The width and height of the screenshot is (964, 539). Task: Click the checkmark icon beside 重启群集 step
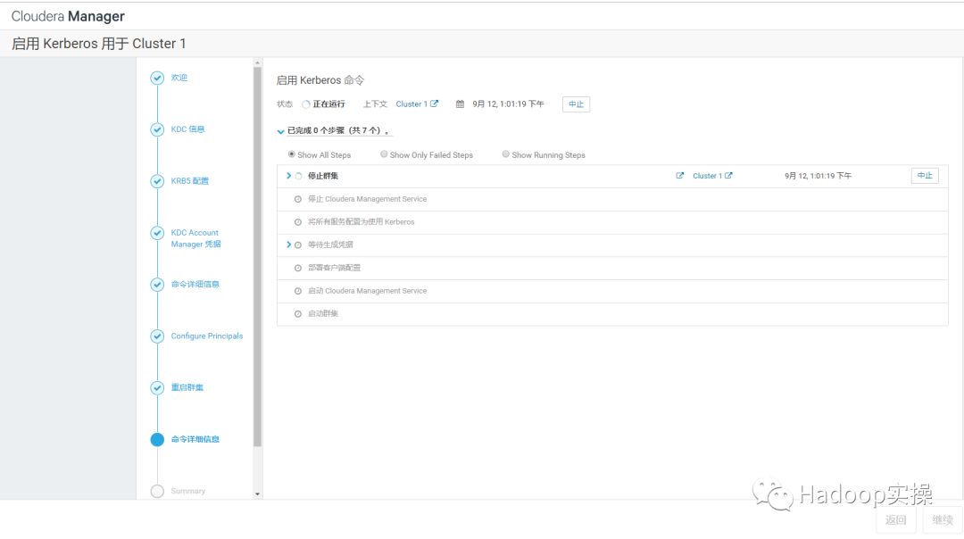click(x=157, y=388)
